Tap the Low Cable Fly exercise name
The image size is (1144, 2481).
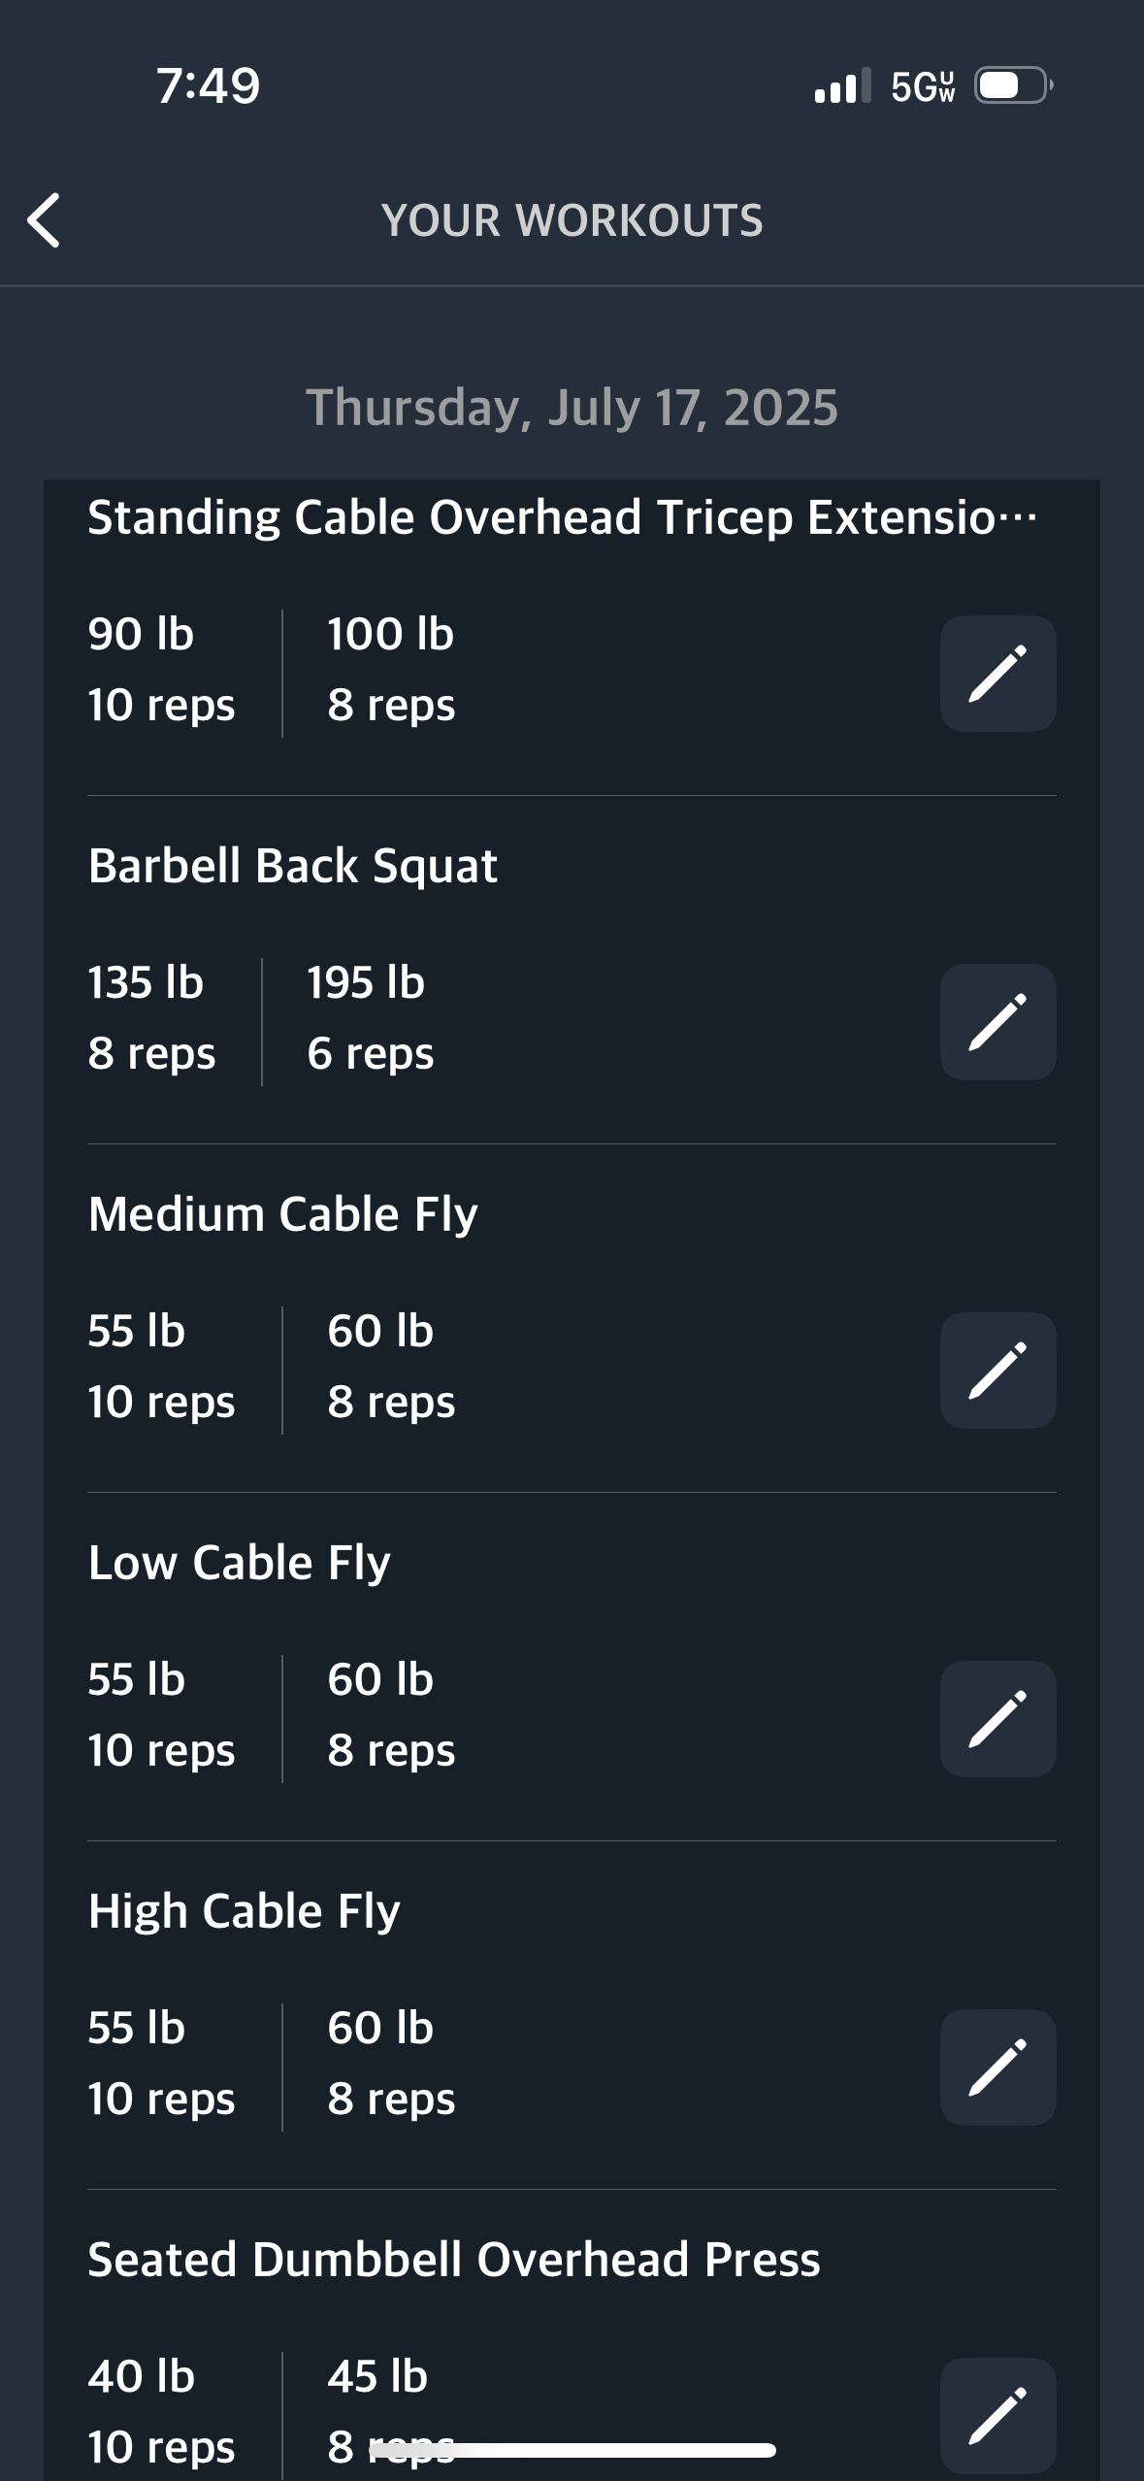(x=239, y=1563)
